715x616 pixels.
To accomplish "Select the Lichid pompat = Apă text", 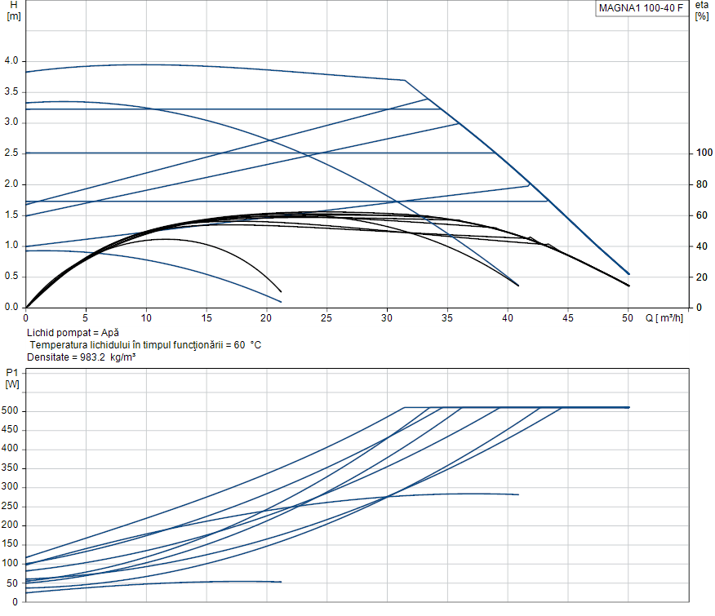I will click(73, 333).
